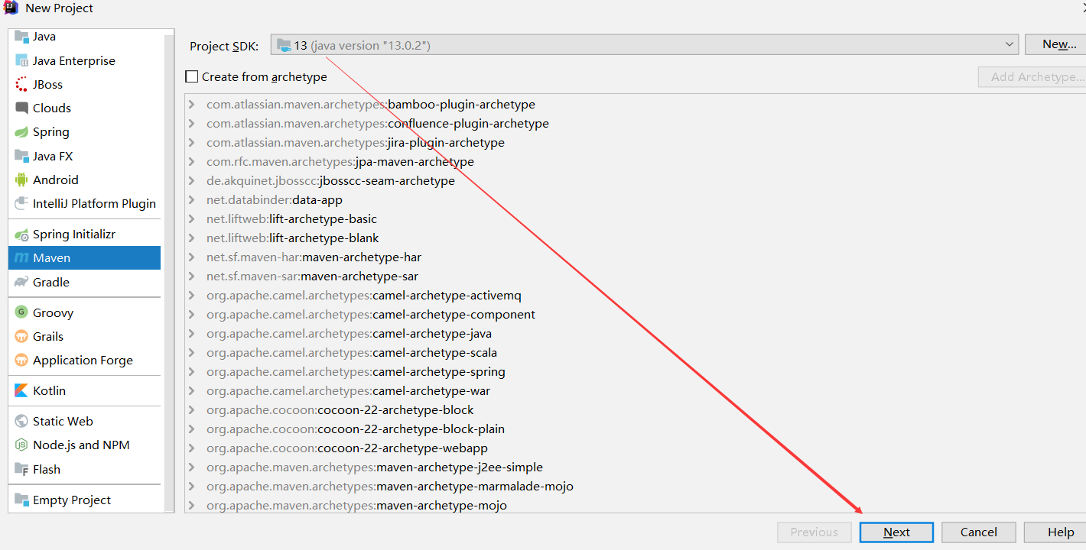
Task: Click the Cancel button
Action: [979, 532]
